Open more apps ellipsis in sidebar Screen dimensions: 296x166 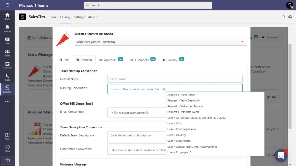click(x=7, y=101)
